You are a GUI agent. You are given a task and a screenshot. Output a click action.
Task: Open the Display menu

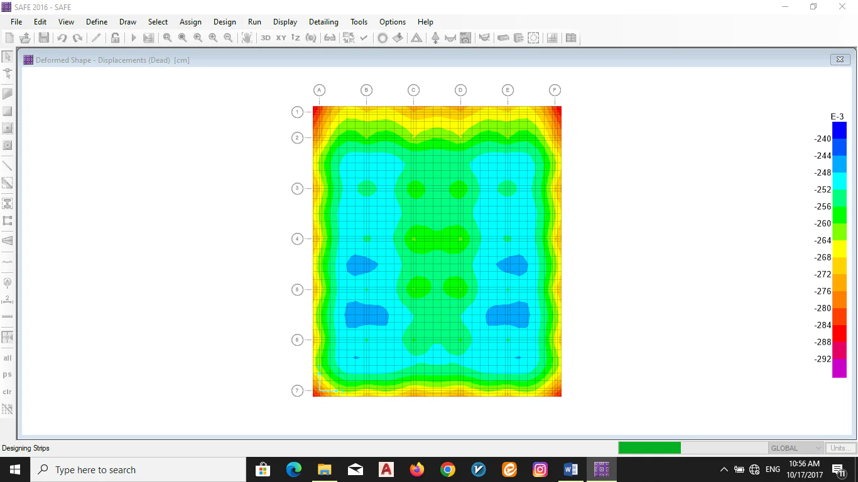pos(285,21)
